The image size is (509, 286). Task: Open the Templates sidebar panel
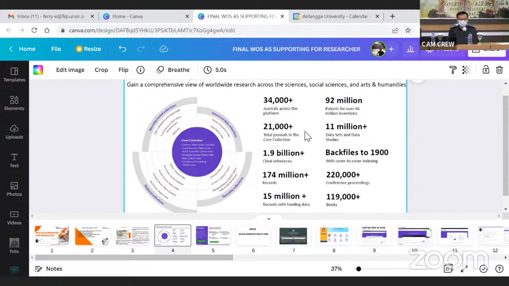click(x=14, y=74)
